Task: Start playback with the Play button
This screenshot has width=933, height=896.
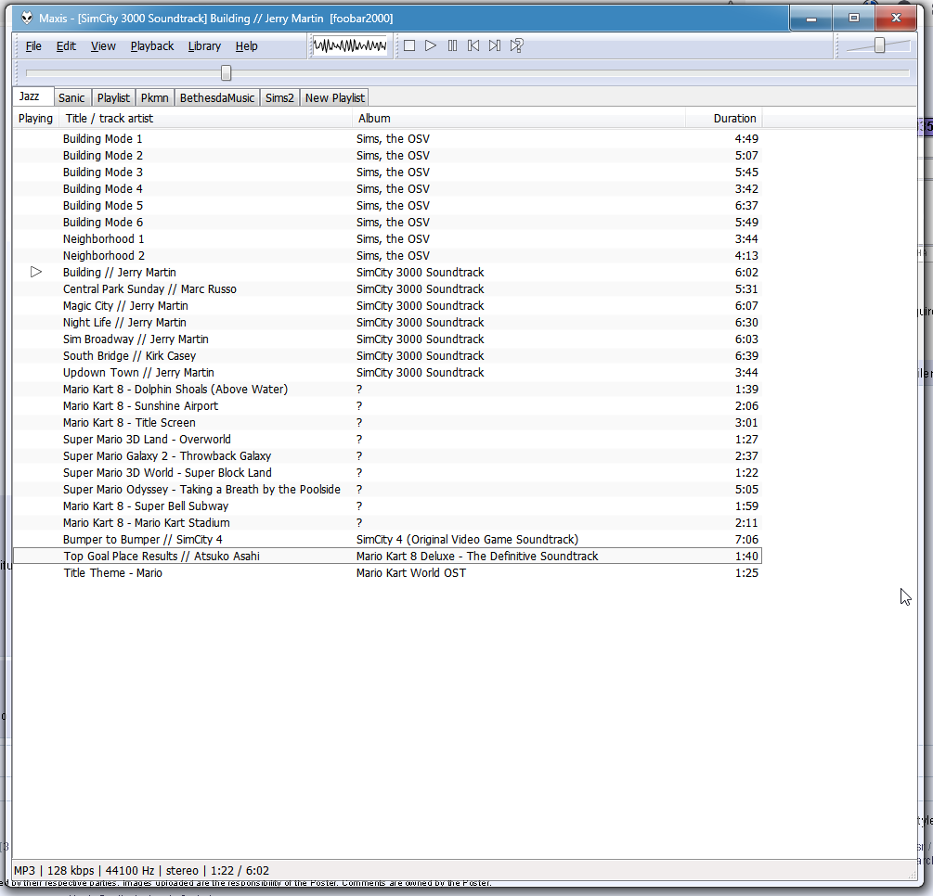Action: point(431,45)
